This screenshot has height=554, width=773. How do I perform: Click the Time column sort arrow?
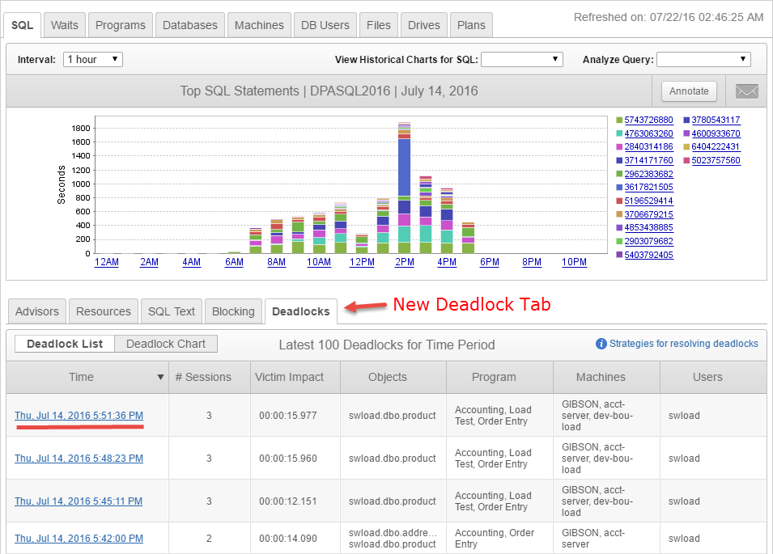coord(160,378)
